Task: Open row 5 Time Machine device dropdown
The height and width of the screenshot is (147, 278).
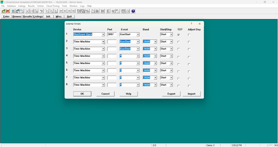Action: click(x=103, y=63)
